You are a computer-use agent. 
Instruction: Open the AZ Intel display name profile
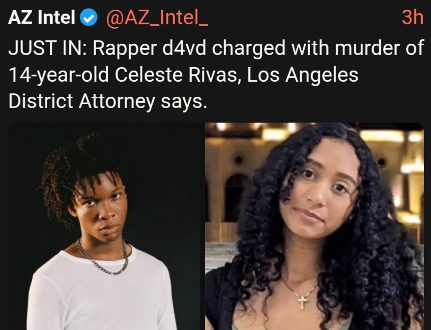coord(41,18)
